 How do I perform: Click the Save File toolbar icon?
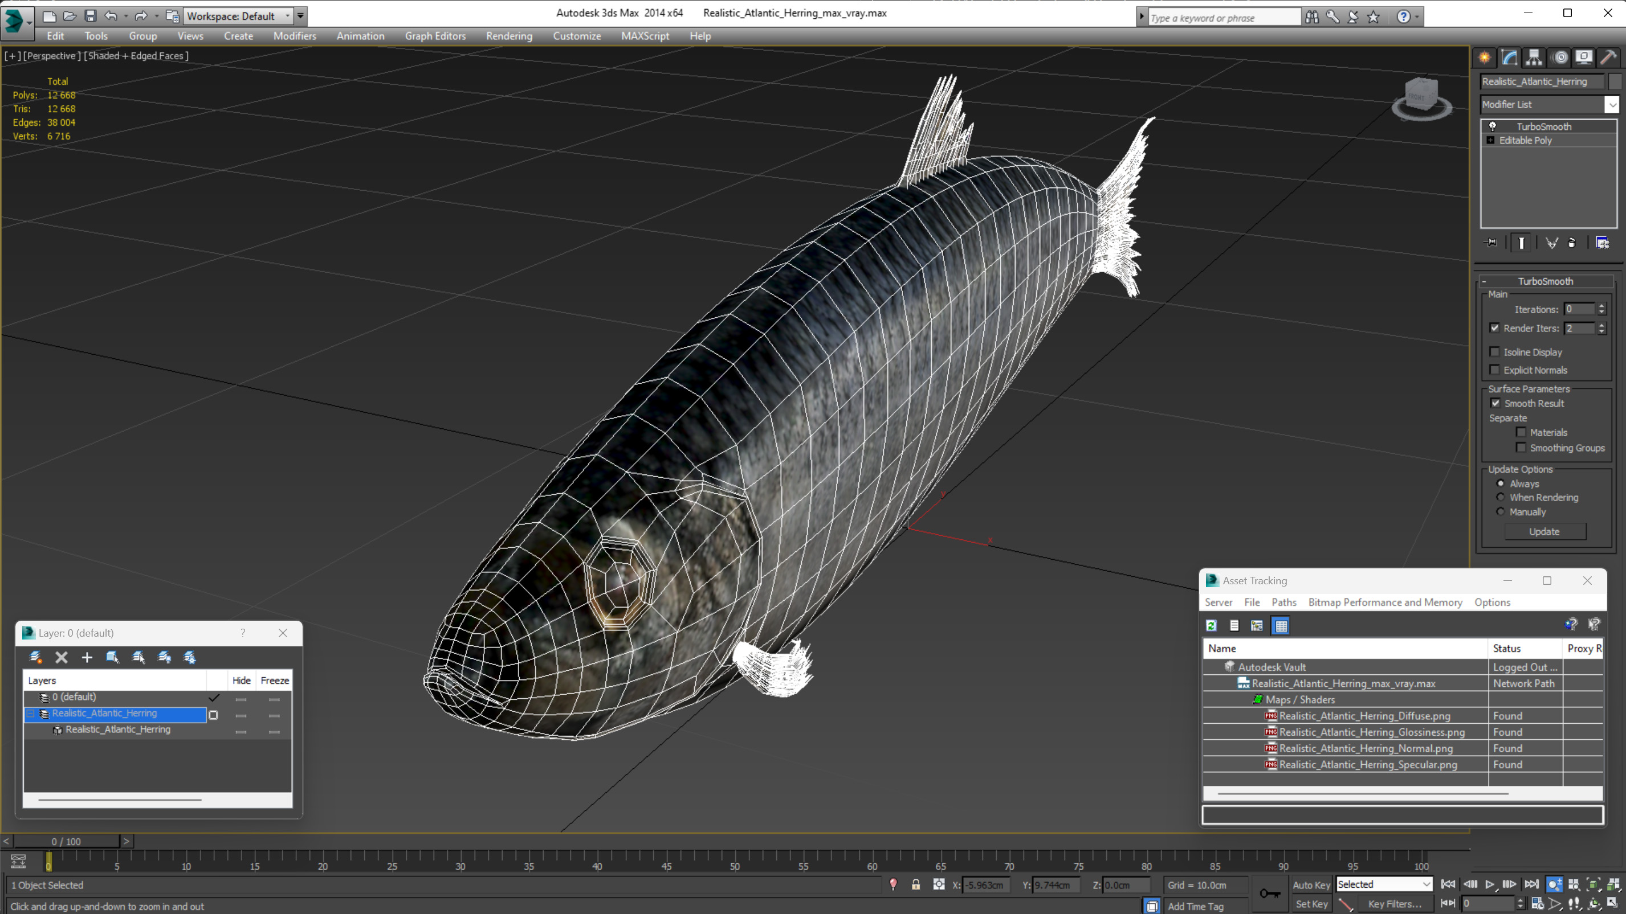[x=90, y=16]
